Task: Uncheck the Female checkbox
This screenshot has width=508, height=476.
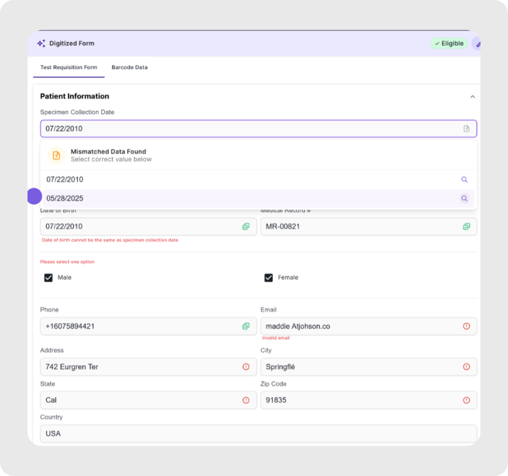Action: 268,278
